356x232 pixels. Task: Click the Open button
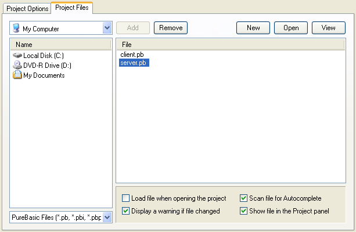click(290, 28)
